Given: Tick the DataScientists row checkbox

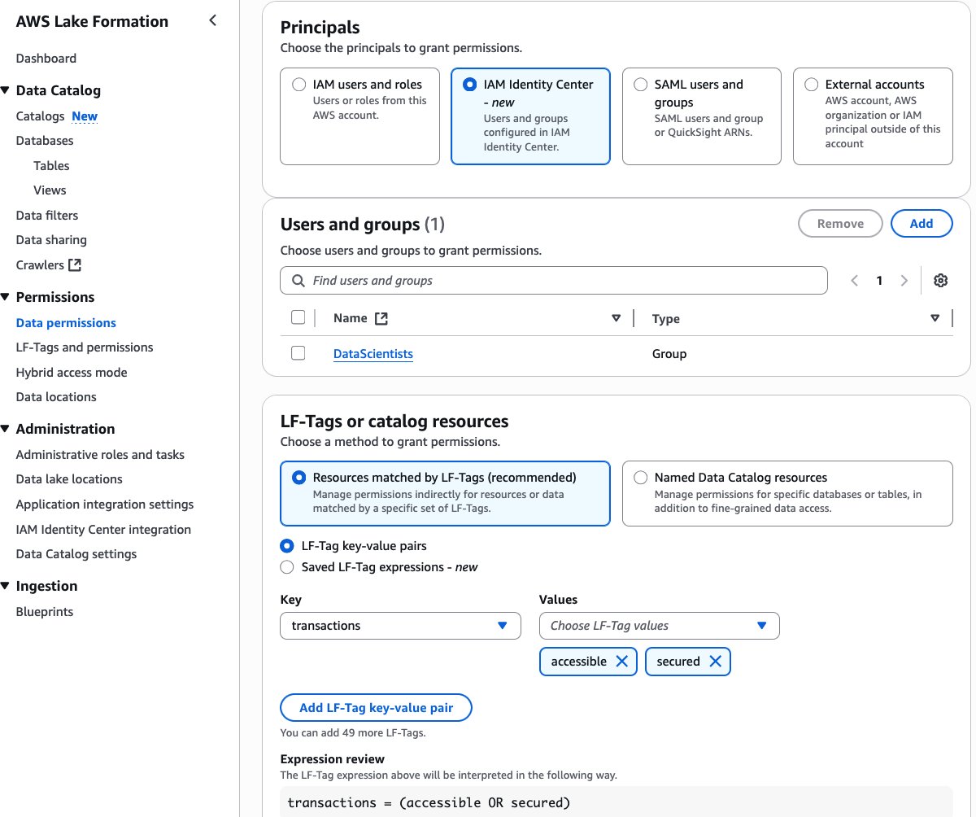Looking at the screenshot, I should tap(298, 353).
